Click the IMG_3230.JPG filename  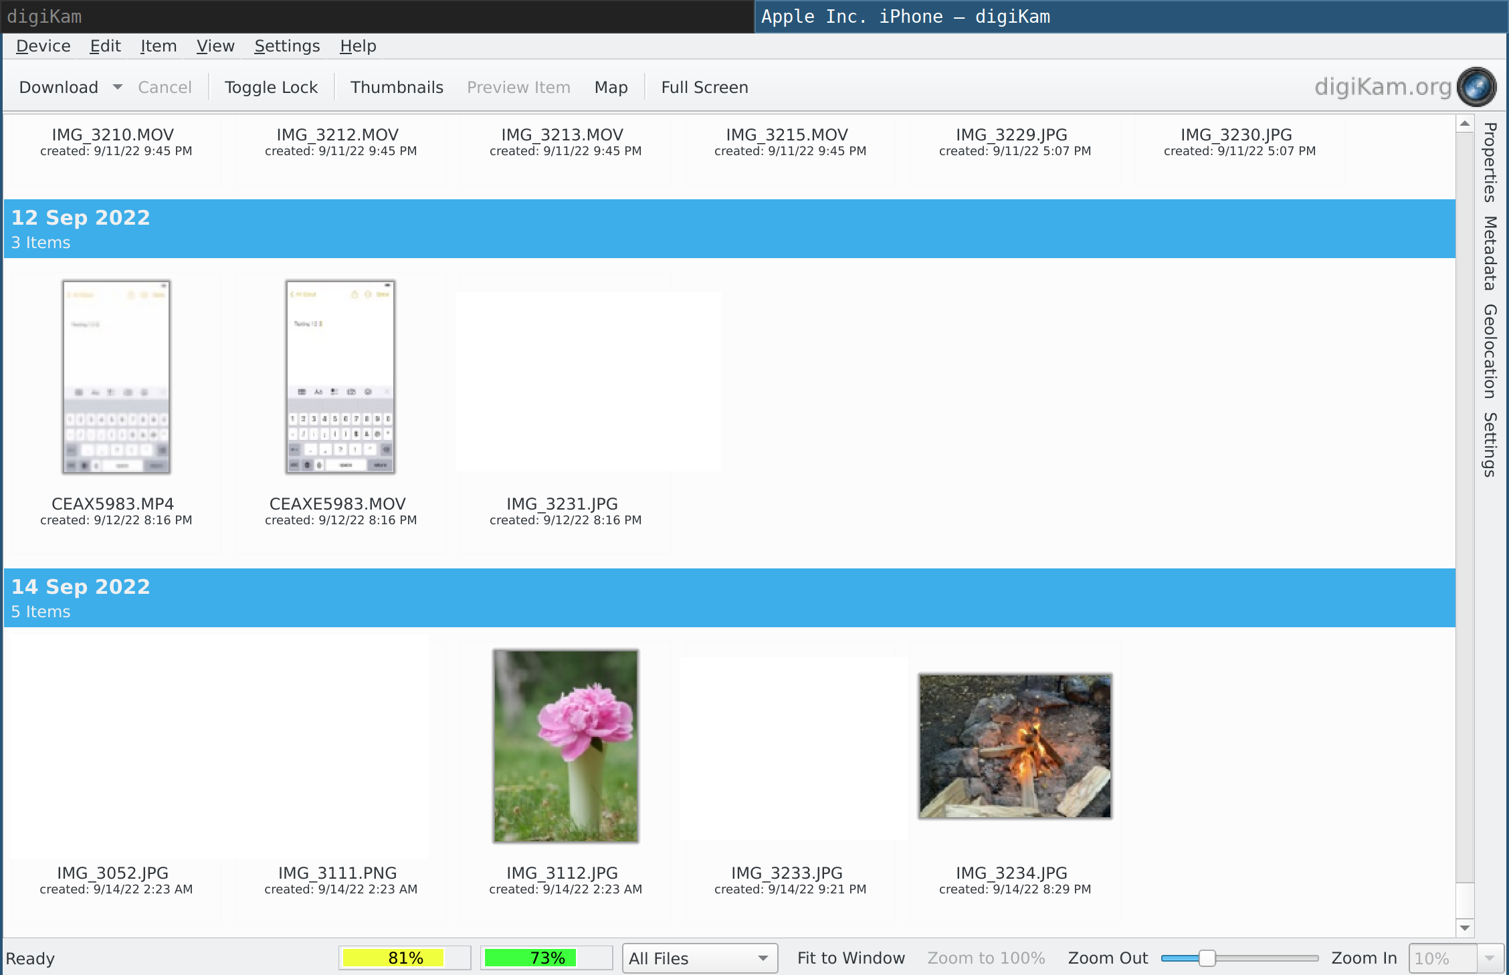coord(1237,134)
